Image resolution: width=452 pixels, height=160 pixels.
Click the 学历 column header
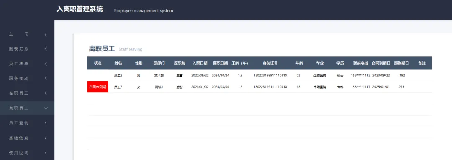pyautogui.click(x=340, y=63)
